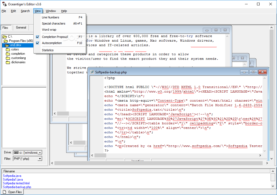Viewport: 277px width, 195px height.
Task: Choose Word wrap in View menu
Action: click(60, 30)
